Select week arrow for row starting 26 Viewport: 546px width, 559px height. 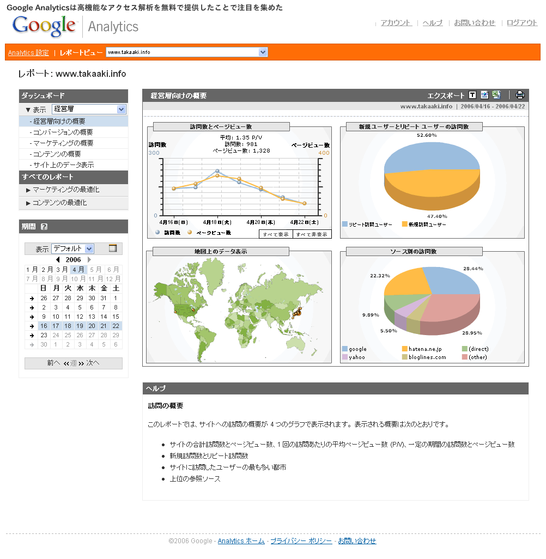coord(32,299)
